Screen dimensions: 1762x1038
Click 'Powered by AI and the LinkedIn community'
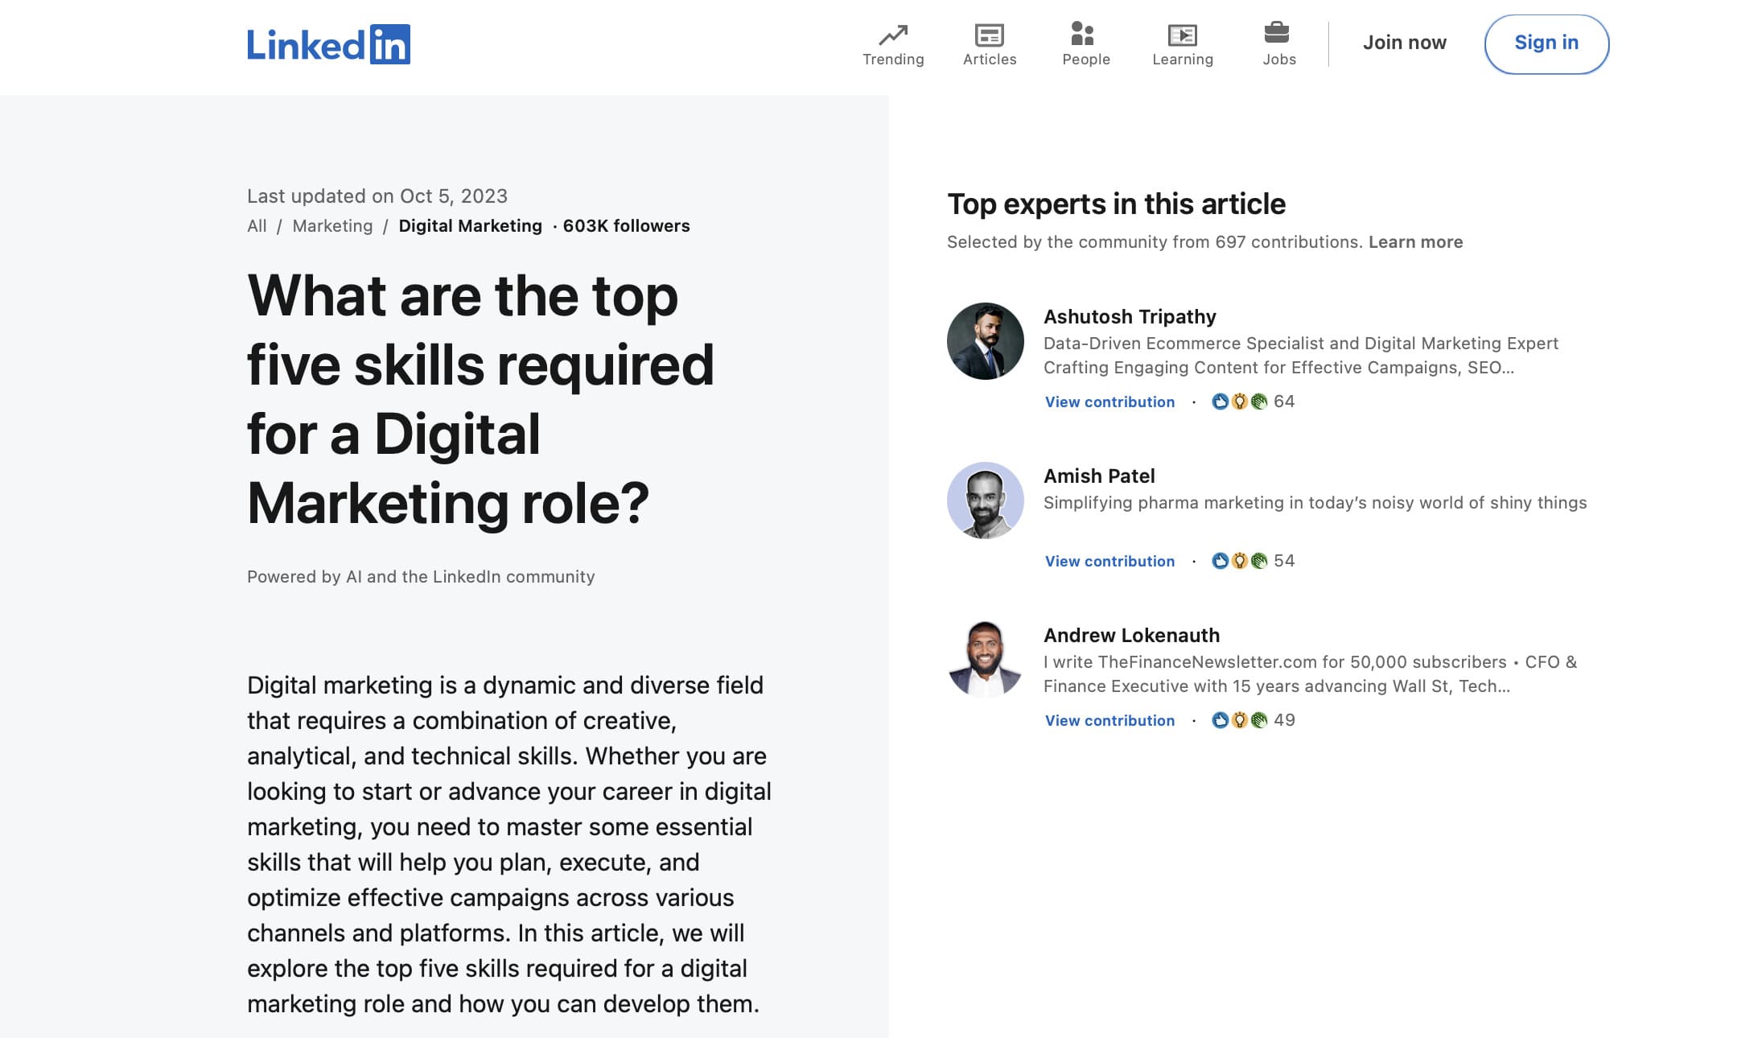[421, 577]
